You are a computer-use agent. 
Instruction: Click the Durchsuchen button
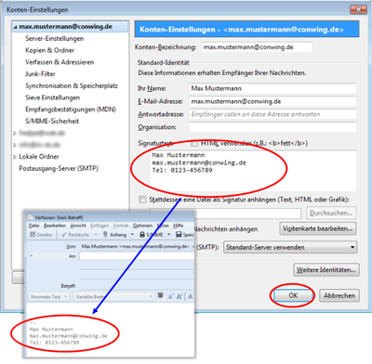point(331,213)
